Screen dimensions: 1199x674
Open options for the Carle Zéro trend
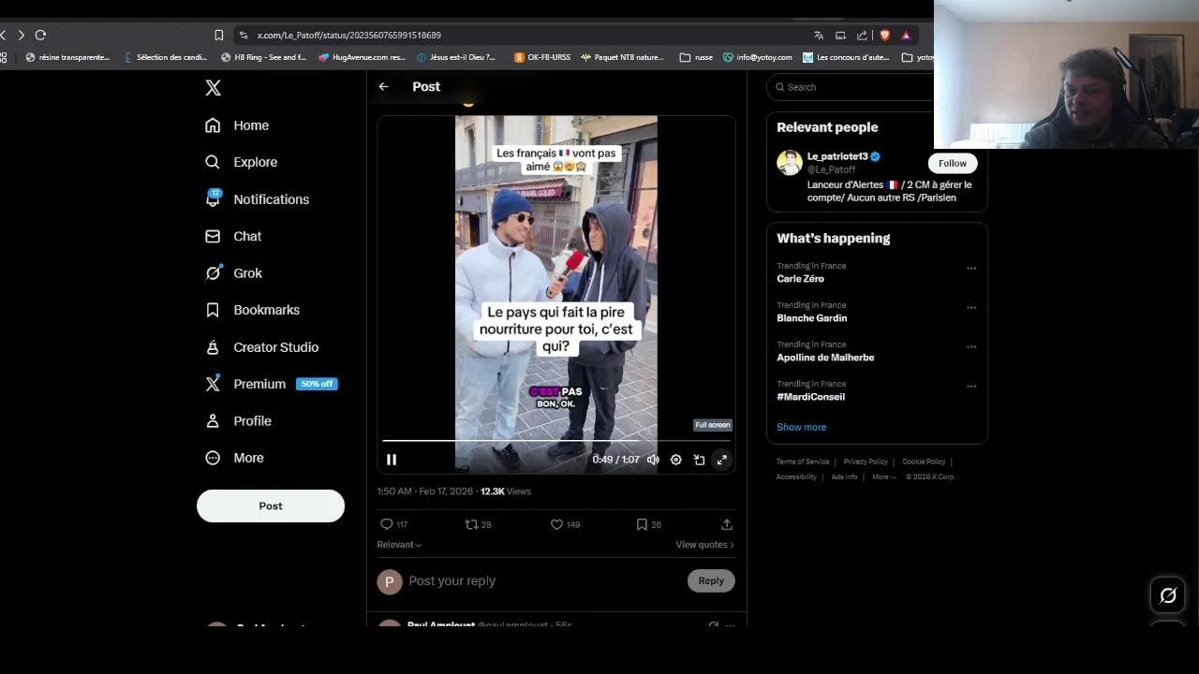[x=971, y=268]
